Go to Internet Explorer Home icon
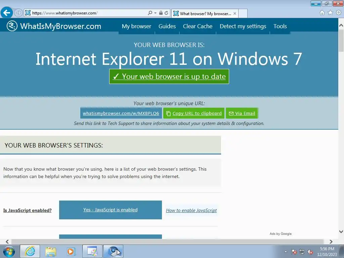This screenshot has height=258, width=344. coord(322,13)
